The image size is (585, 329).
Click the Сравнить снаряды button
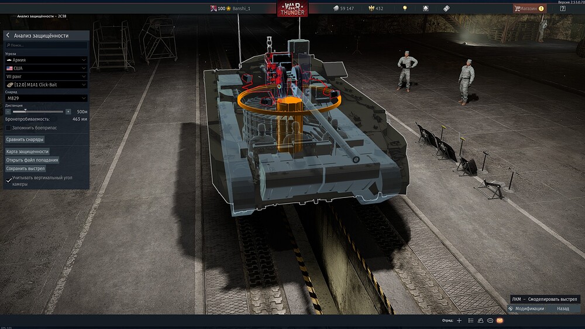(x=25, y=139)
